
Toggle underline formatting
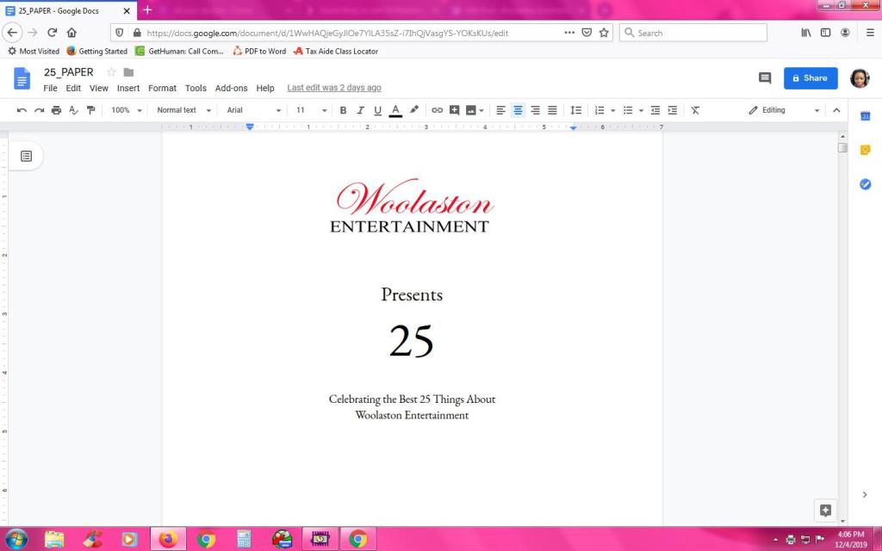click(x=377, y=110)
